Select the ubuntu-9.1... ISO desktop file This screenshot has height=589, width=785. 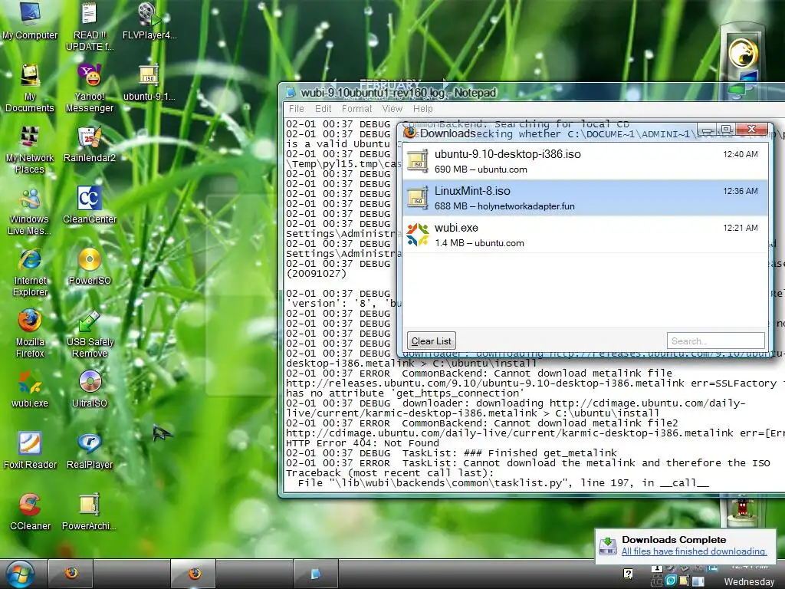(149, 83)
